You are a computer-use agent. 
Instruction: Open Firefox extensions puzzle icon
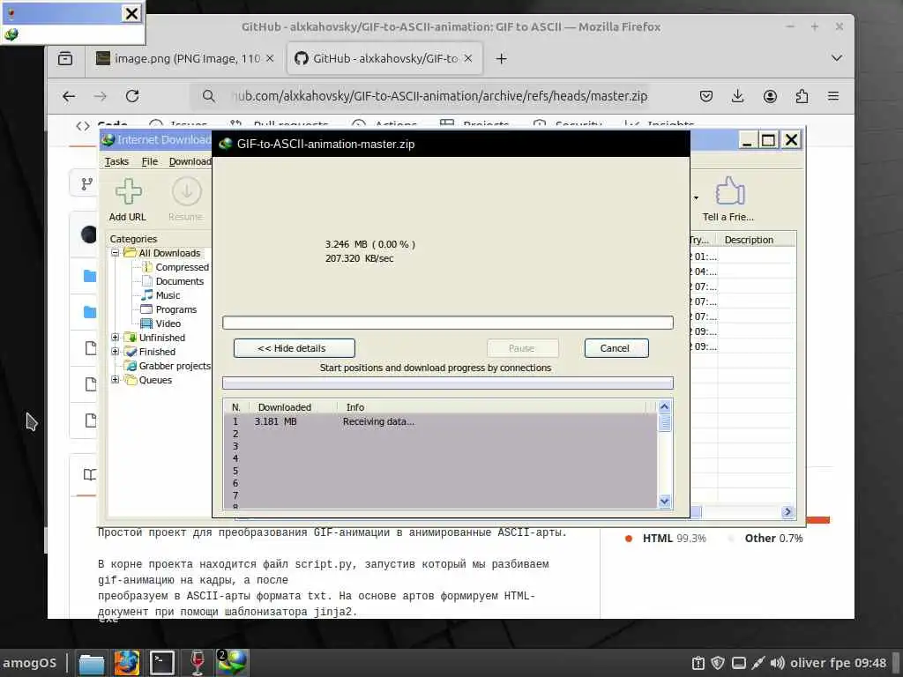point(802,96)
